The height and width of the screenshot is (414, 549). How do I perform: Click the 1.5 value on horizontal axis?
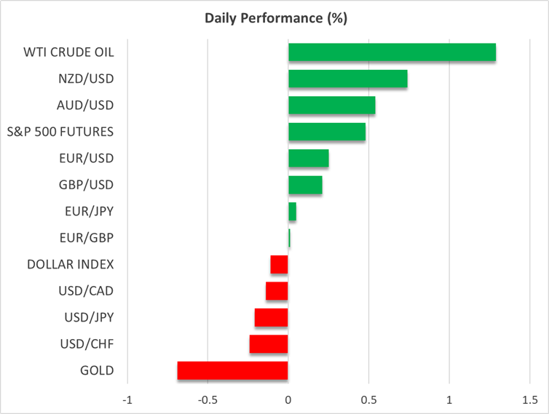click(x=529, y=400)
